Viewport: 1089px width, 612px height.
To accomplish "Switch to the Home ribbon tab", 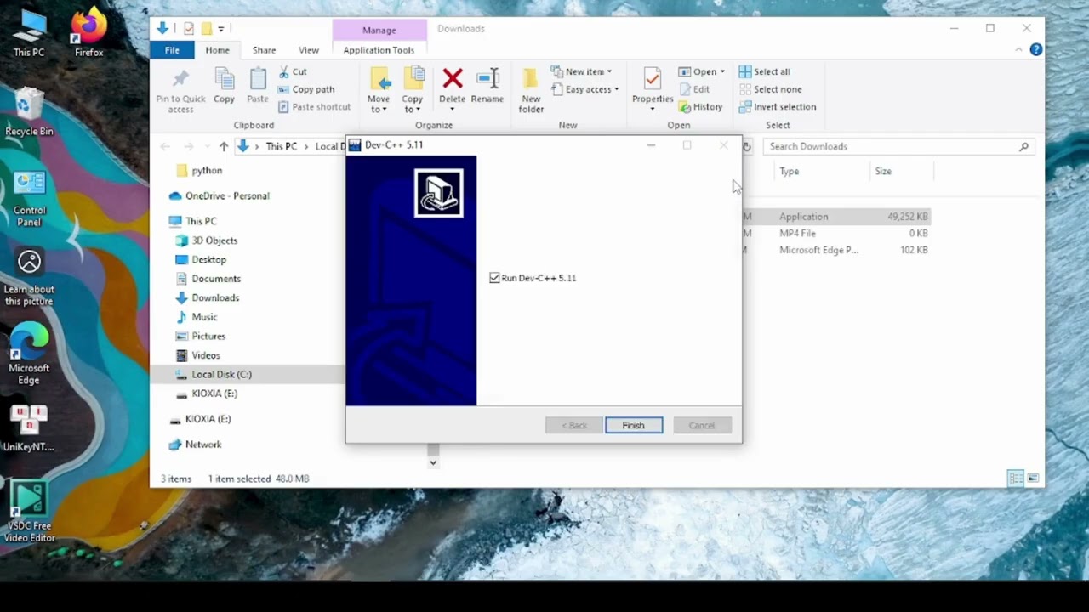I will coord(217,50).
